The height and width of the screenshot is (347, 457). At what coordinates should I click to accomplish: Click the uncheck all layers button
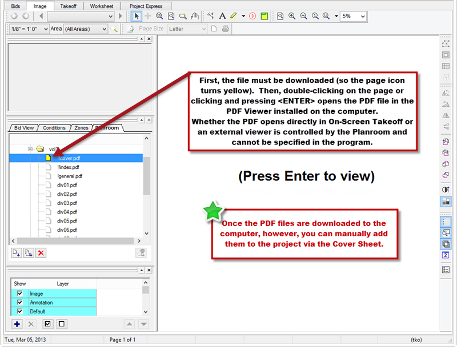(x=62, y=324)
